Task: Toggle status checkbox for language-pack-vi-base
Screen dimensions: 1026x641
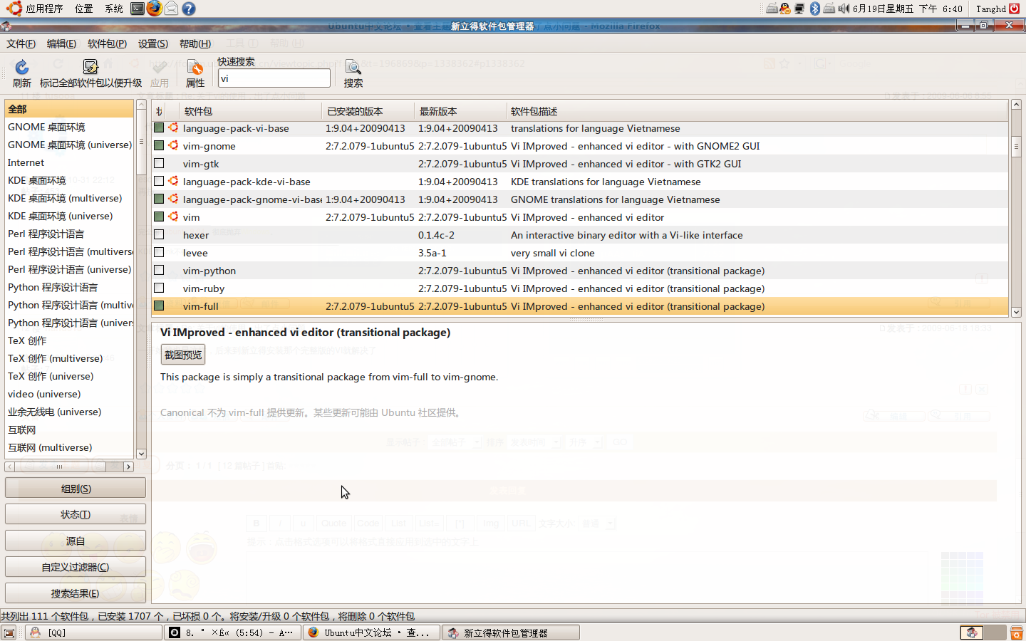Action: click(159, 127)
